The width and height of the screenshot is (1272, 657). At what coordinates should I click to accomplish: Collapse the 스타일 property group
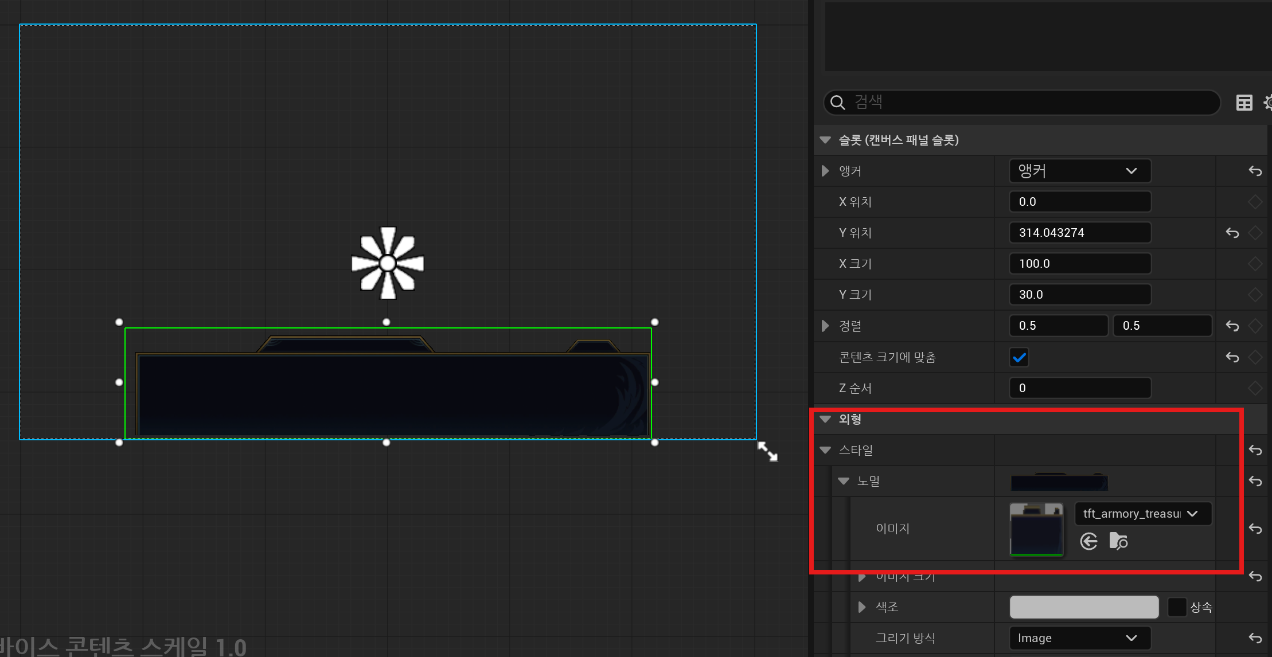click(825, 450)
